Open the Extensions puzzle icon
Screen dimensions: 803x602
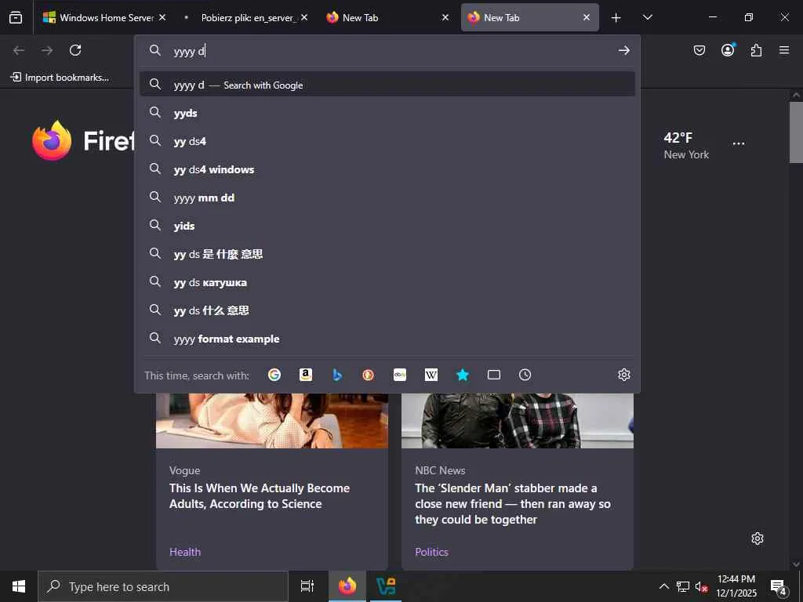(757, 50)
